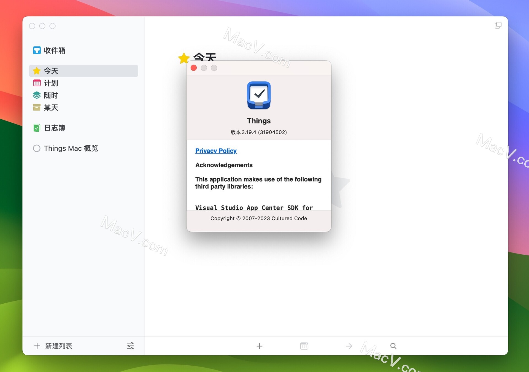Open the 某天 someday list
The image size is (529, 372).
(83, 107)
